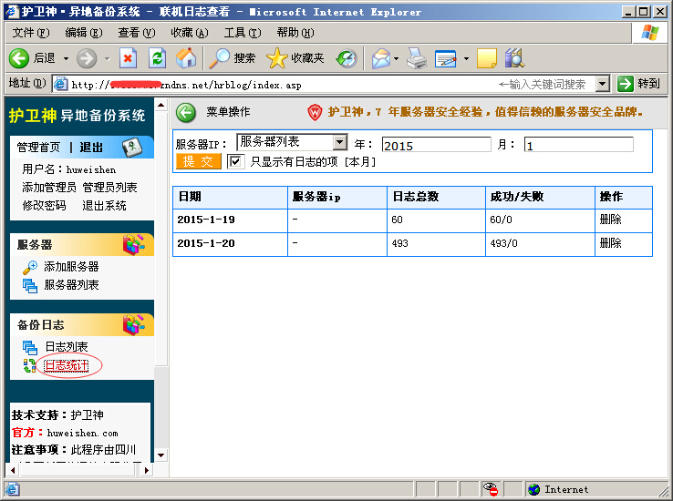
Task: Click the History clock icon in toolbar
Action: click(347, 58)
